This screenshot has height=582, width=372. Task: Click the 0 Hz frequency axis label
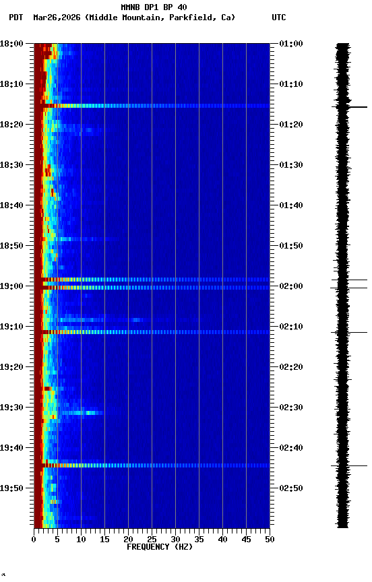(34, 540)
